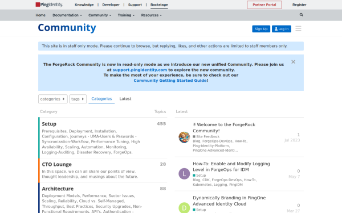Select the Backstage top link
Image resolution: width=342 pixels, height=213 pixels.
tap(159, 5)
